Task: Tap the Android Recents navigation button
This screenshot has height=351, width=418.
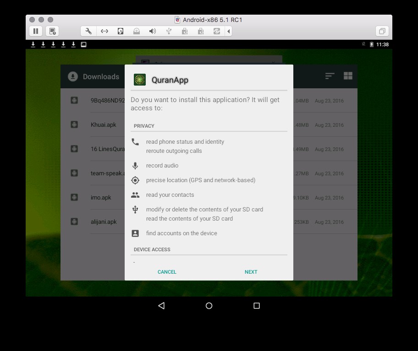Action: (257, 306)
